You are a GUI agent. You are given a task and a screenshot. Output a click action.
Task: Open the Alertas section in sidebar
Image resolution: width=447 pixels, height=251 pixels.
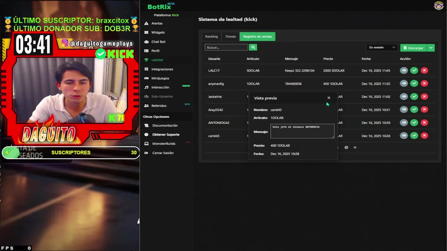pos(157,23)
